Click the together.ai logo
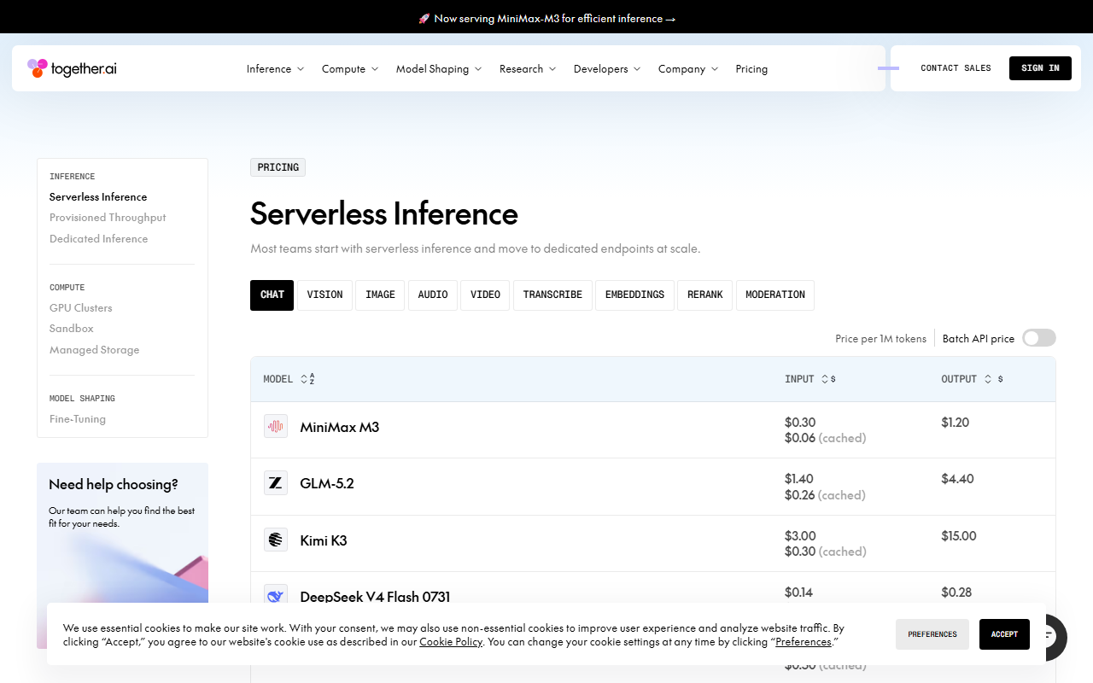Screen dimensions: 1093x683 (72, 68)
